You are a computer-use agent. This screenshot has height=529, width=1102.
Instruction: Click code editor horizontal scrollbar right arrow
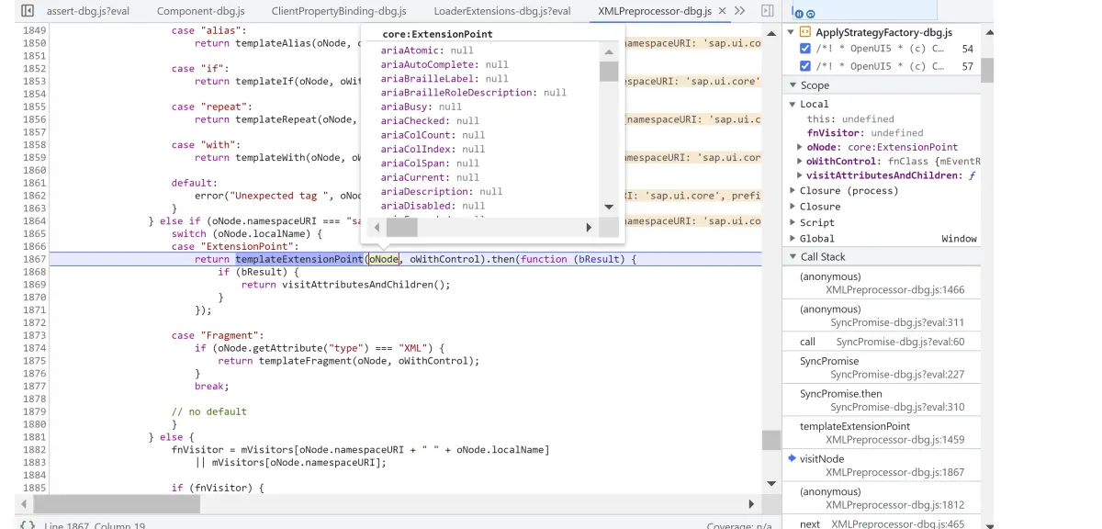pyautogui.click(x=751, y=504)
